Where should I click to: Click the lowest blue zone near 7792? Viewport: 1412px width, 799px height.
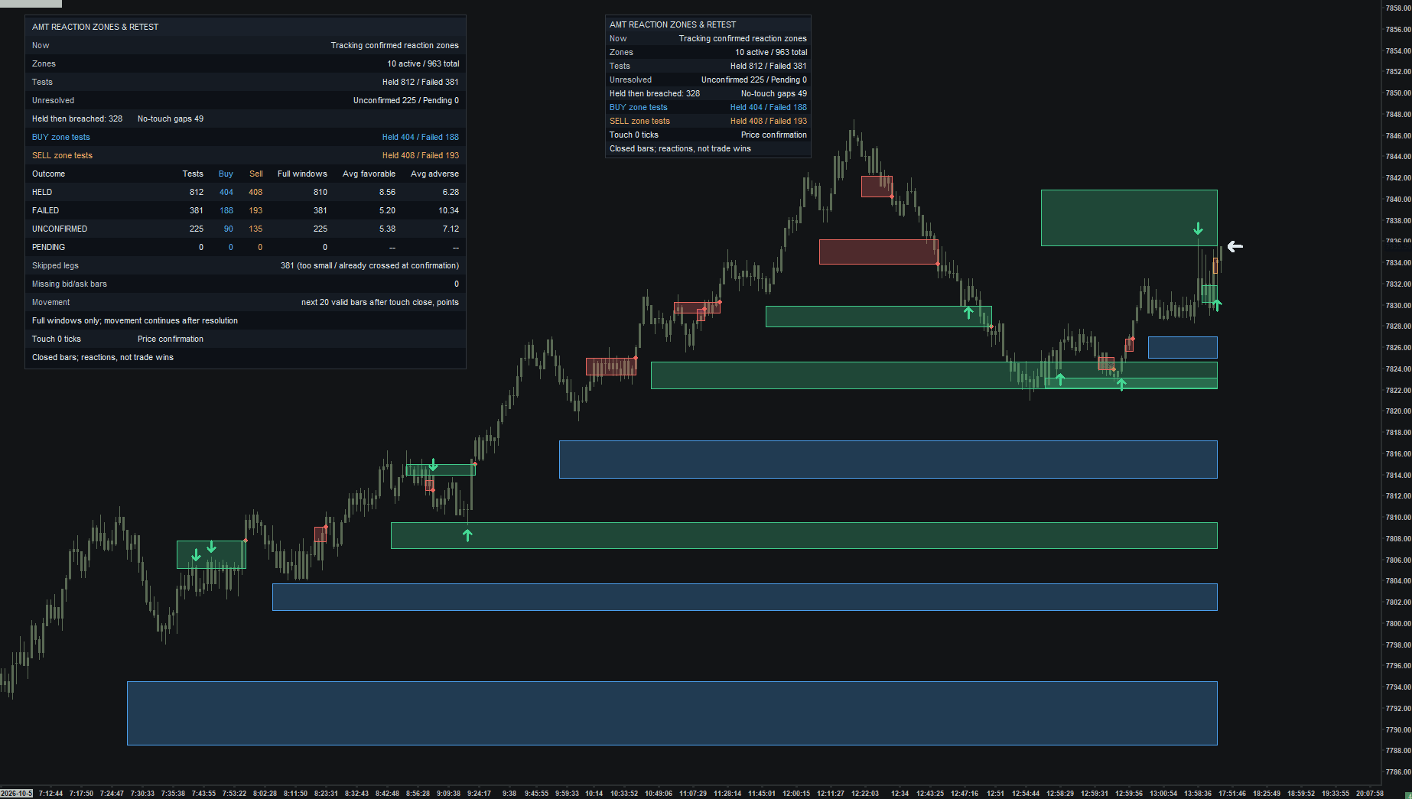[x=672, y=713]
